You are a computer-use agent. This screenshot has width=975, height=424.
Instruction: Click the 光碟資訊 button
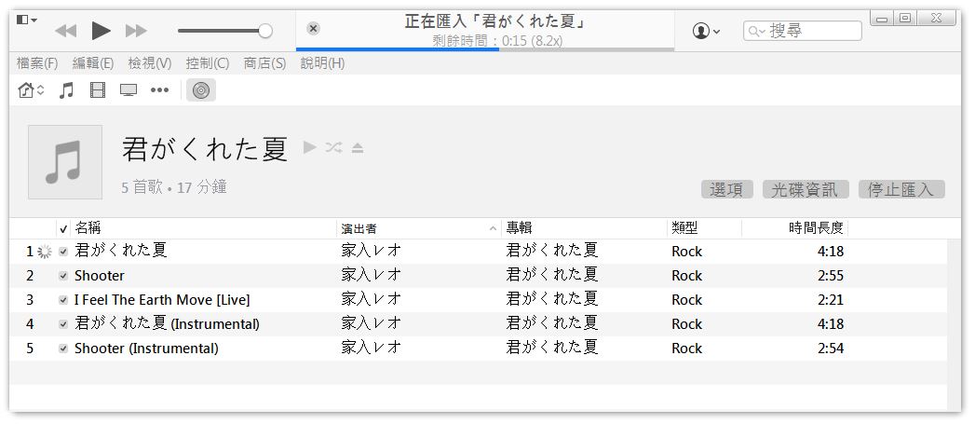tap(806, 189)
